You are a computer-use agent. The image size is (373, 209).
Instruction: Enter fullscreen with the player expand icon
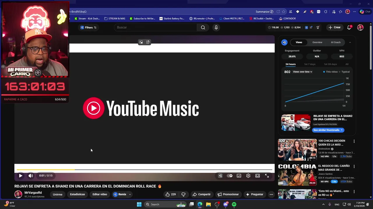[x=267, y=176]
